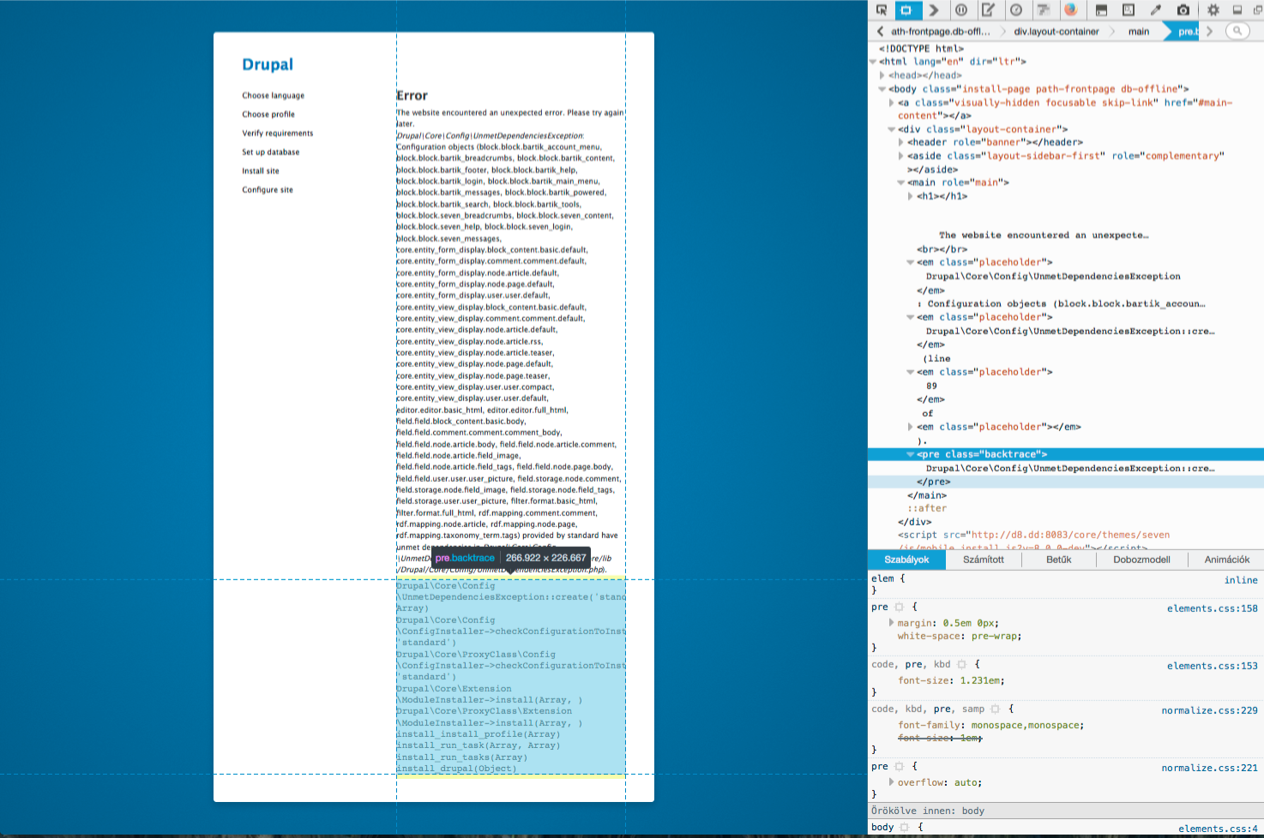The image size is (1264, 838).
Task: Switch to the Számított tab
Action: 983,560
